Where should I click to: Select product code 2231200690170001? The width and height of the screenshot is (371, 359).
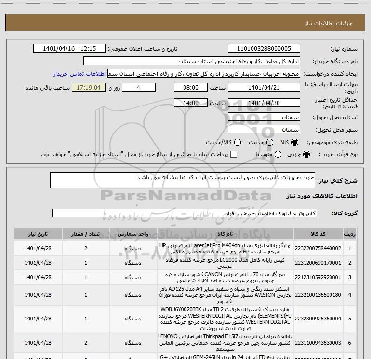pyautogui.click(x=318, y=263)
